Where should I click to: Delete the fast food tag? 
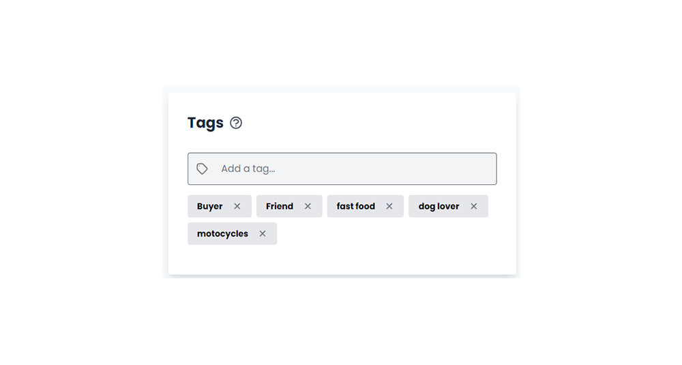point(389,206)
